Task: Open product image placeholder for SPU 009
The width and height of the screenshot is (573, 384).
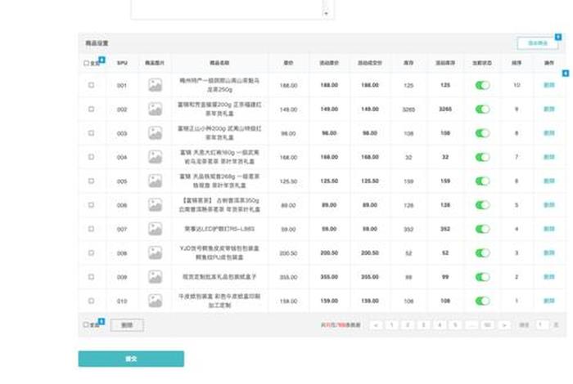Action: tap(155, 277)
